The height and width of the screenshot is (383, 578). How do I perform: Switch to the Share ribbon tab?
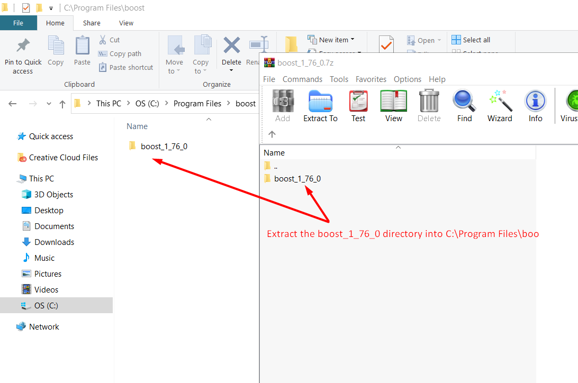click(x=92, y=23)
